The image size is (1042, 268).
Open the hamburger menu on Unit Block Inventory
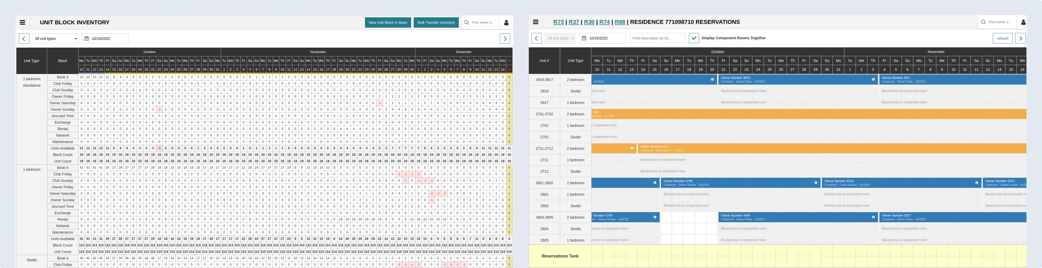[x=22, y=22]
